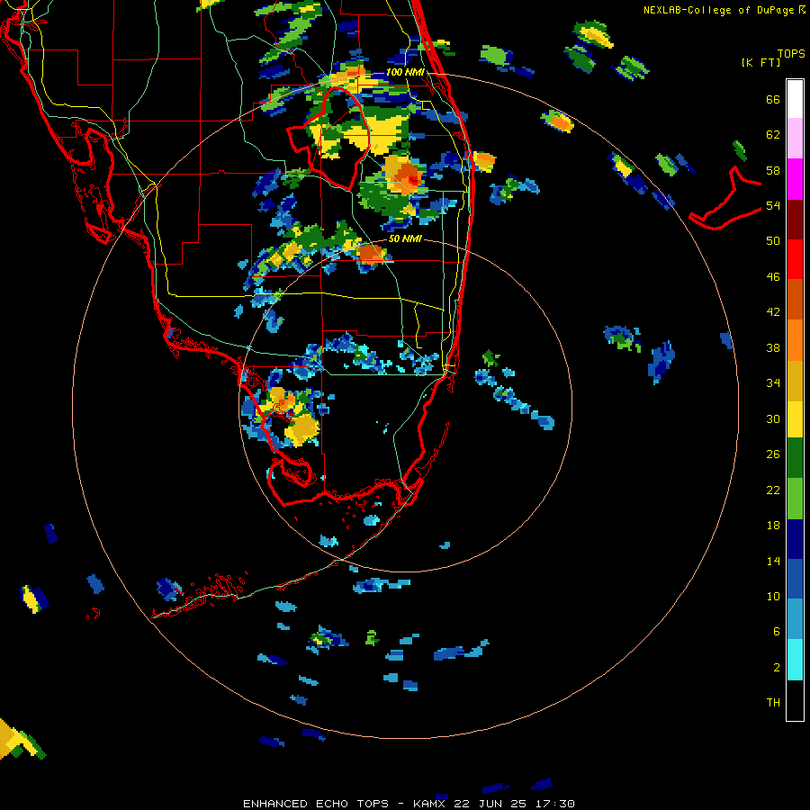The image size is (810, 810).
Task: Click the legend value 46
Action: pos(773,277)
